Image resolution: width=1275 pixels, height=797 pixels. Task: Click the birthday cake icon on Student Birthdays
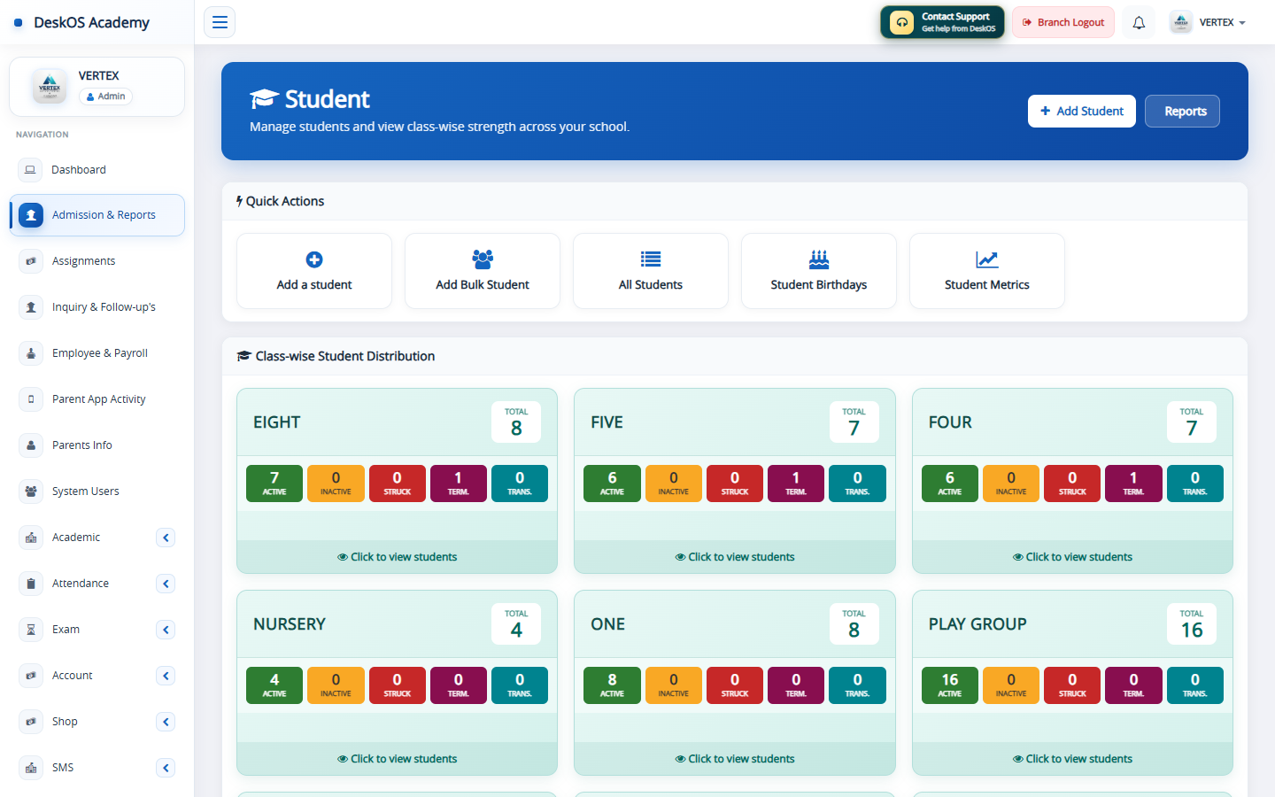[819, 259]
